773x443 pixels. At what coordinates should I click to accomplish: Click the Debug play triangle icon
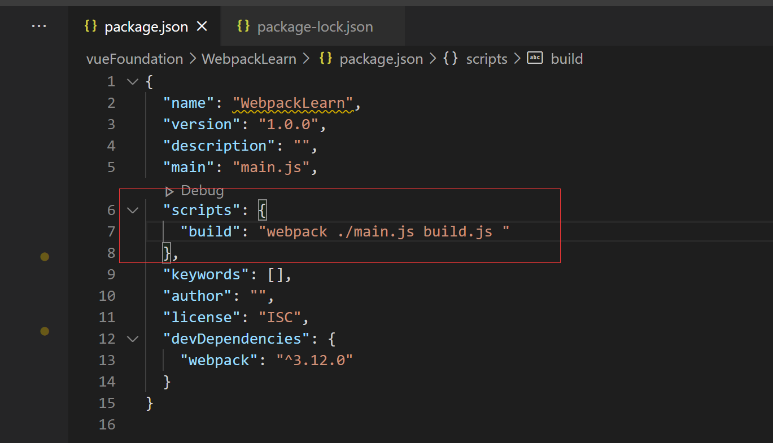click(169, 191)
